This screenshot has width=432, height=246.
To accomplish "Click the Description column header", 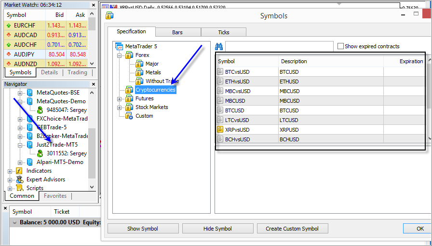I will (x=331, y=61).
